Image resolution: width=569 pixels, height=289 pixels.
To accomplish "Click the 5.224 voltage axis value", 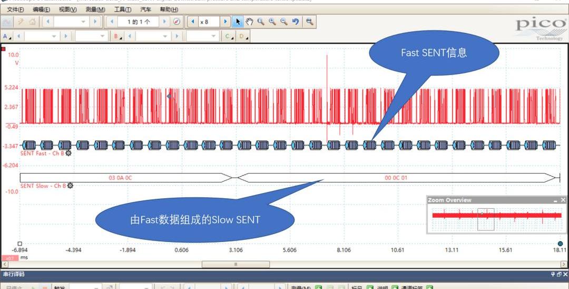I will [x=11, y=88].
